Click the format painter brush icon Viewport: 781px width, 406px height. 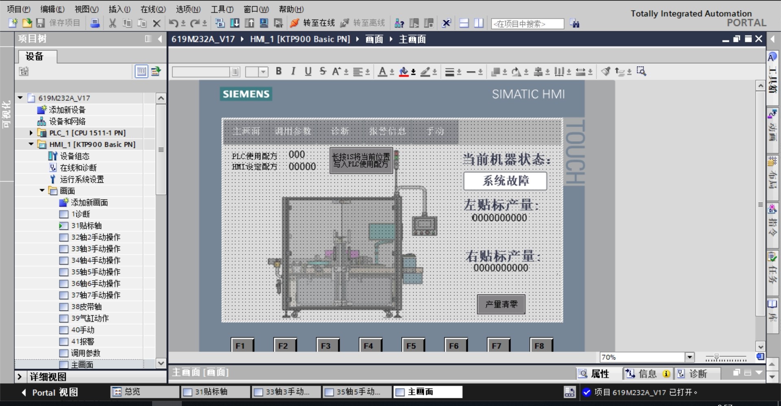pyautogui.click(x=606, y=72)
